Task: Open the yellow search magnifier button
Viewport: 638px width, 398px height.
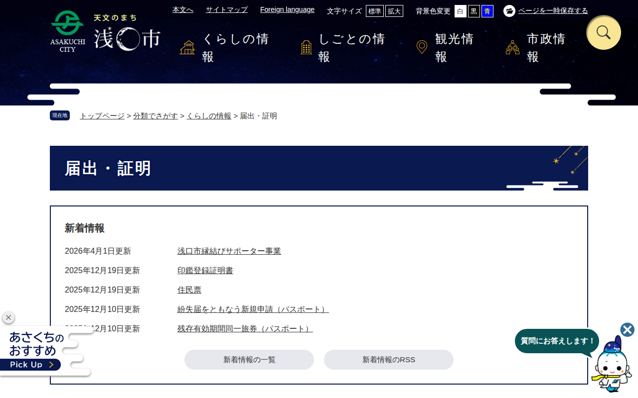Action: (x=604, y=32)
